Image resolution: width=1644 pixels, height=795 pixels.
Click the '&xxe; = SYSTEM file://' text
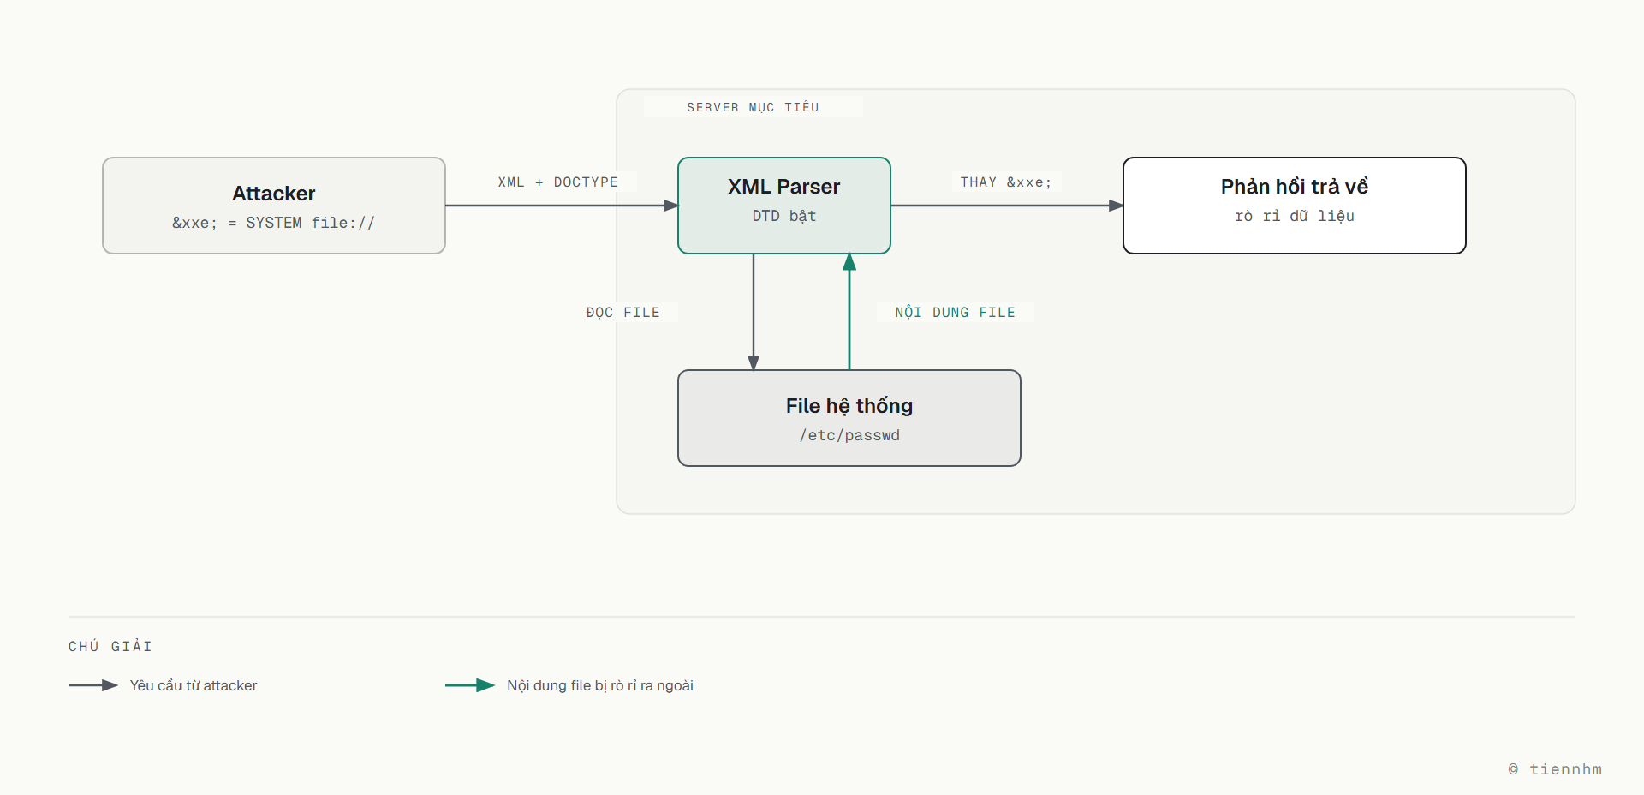click(x=274, y=223)
